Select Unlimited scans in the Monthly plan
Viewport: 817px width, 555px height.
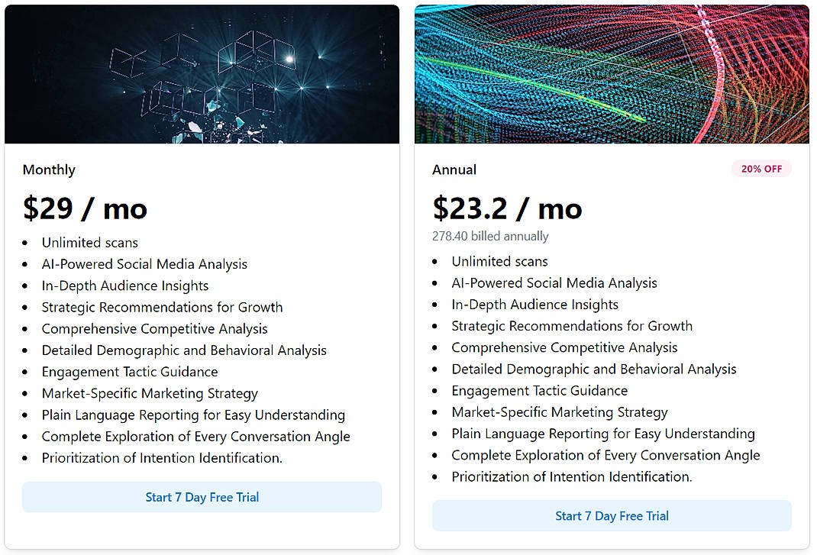(x=89, y=242)
